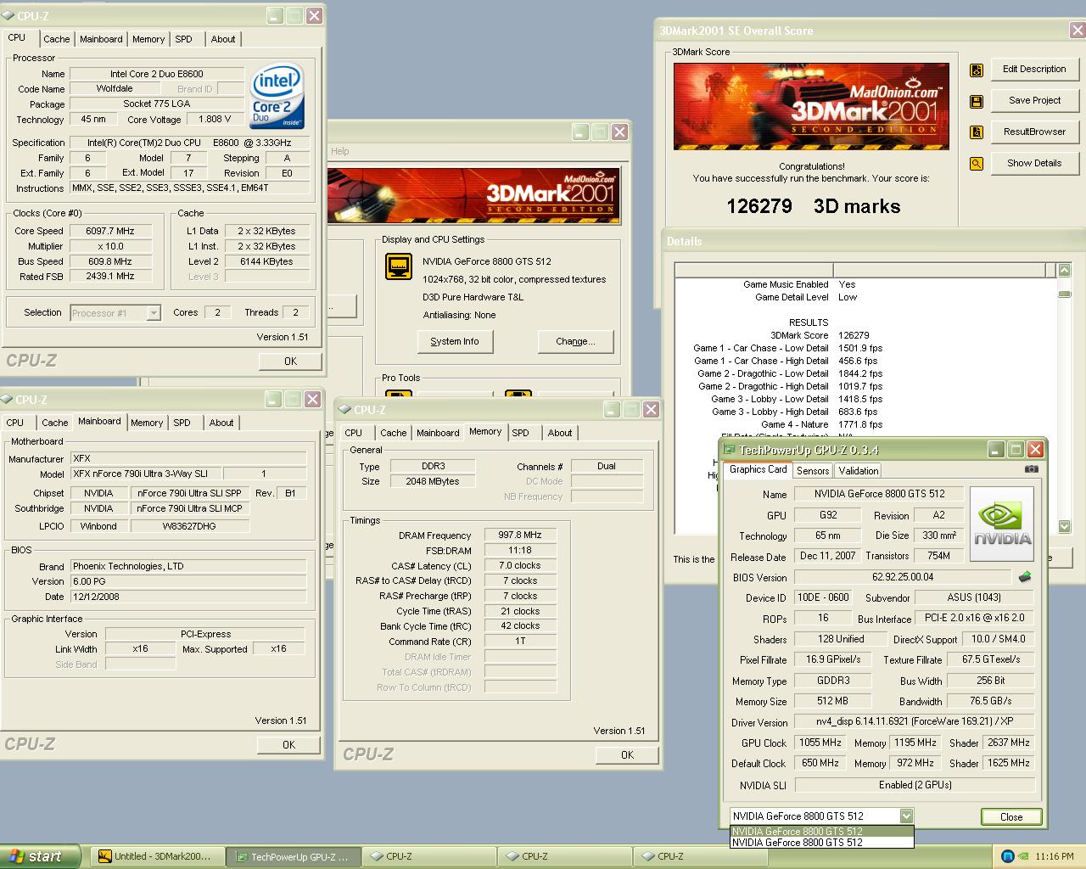
Task: Click DRAM Frequency value 997.8 MHz
Action: coord(520,535)
